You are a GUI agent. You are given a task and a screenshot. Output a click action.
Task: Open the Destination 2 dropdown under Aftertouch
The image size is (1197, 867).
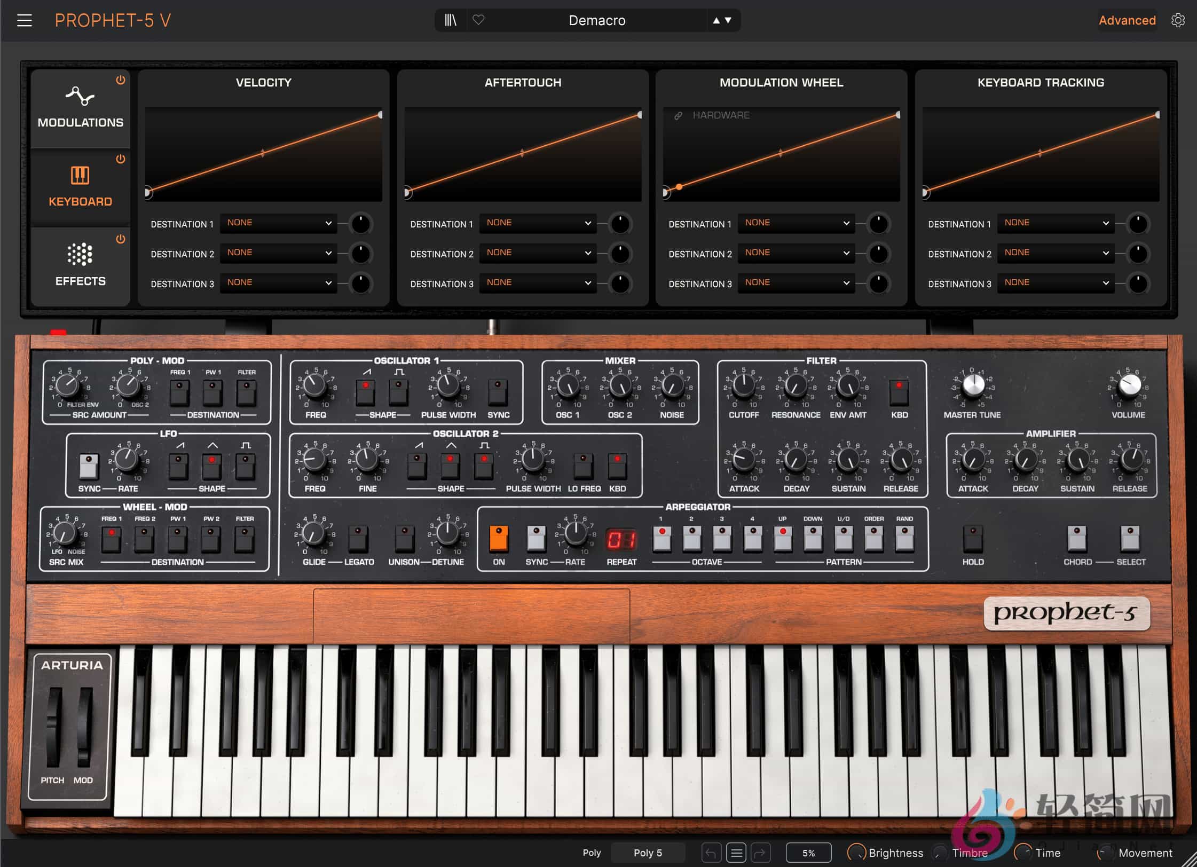(538, 253)
